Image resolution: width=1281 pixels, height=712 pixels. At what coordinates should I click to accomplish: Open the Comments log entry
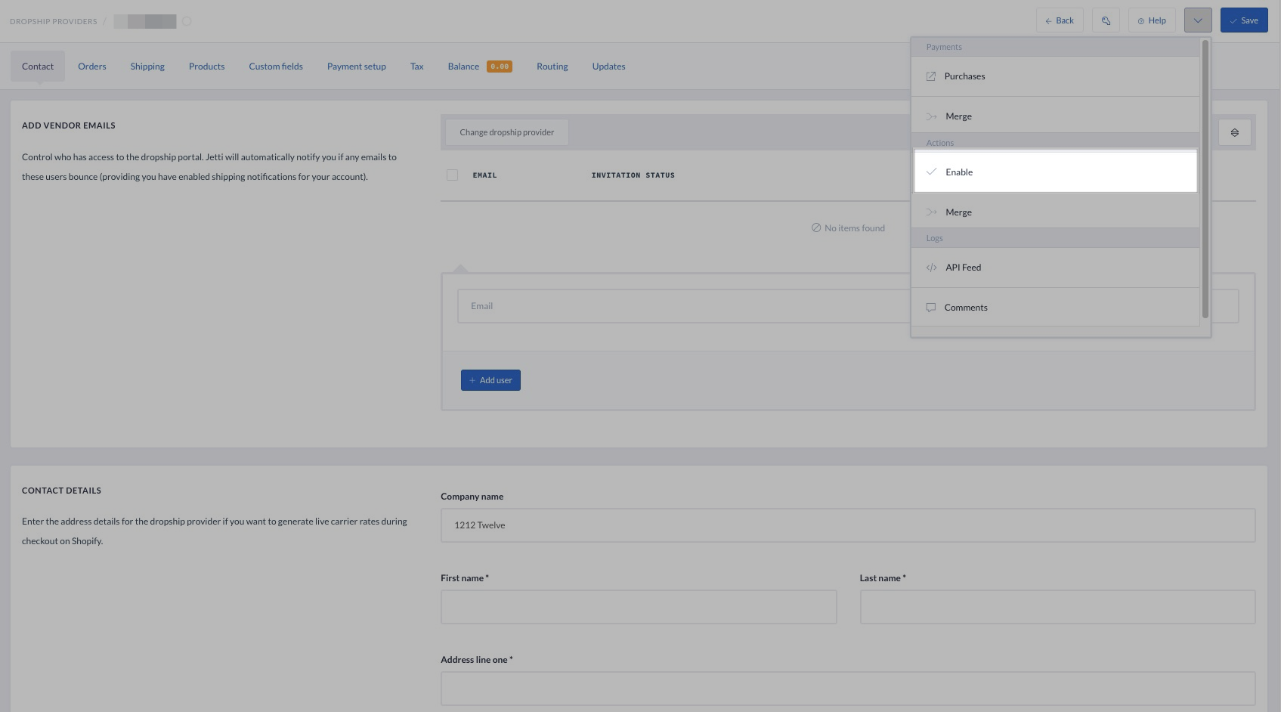pyautogui.click(x=1055, y=308)
